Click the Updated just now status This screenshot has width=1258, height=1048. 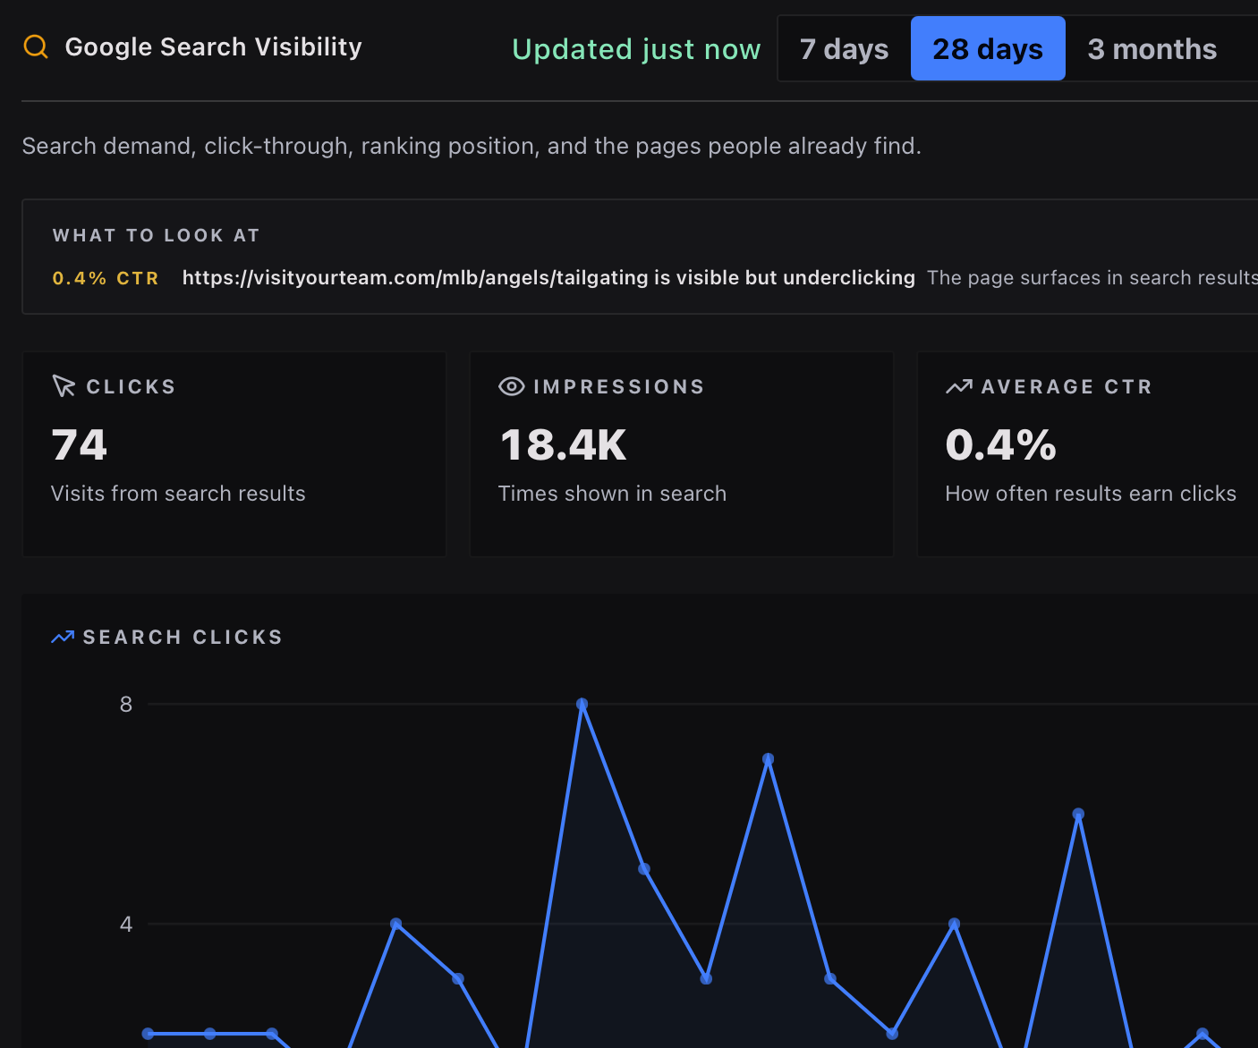[x=636, y=48]
